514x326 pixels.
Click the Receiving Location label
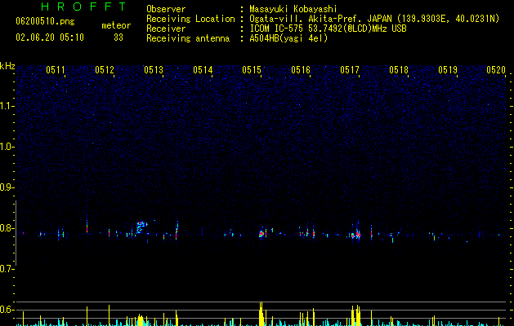click(x=190, y=19)
